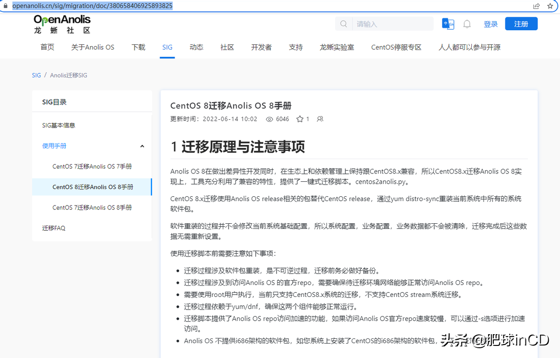560x358 pixels.
Task: Click the OpenAnolis logo
Action: tap(62, 24)
